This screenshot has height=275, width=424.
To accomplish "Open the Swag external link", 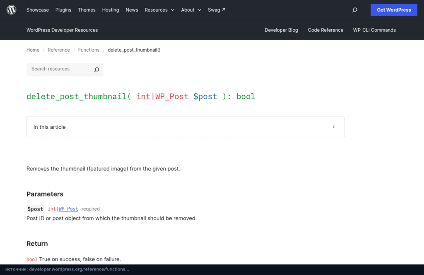I will click(216, 10).
